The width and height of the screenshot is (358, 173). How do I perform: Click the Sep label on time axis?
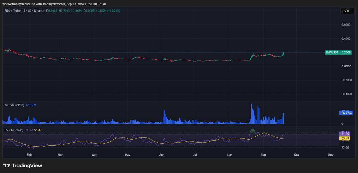coord(264,155)
